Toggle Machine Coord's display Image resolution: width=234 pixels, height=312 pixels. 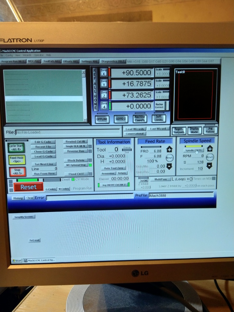click(140, 119)
